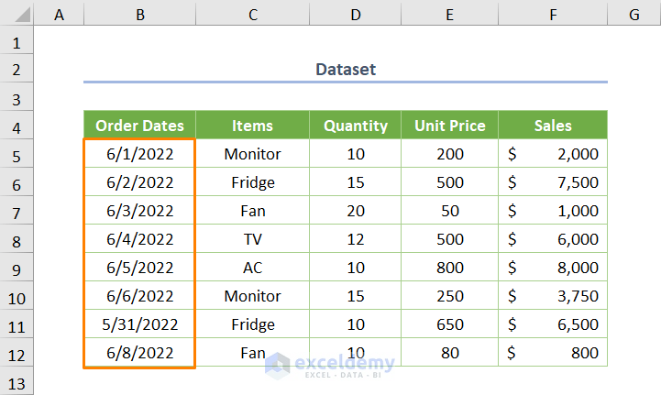Click the date cell 6/6/2022
The height and width of the screenshot is (395, 661).
140,295
